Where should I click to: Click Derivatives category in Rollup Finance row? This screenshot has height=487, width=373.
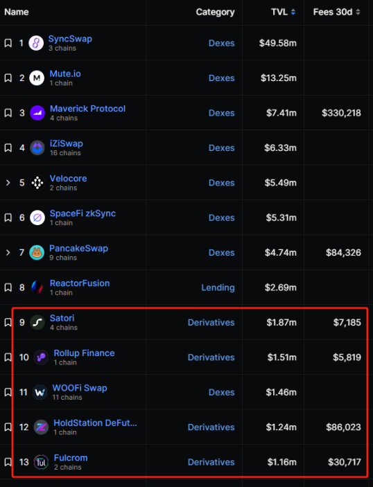tap(211, 357)
